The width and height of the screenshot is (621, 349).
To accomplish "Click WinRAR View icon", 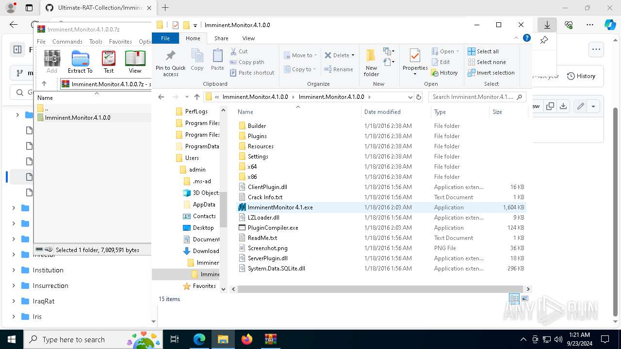I will tap(135, 62).
